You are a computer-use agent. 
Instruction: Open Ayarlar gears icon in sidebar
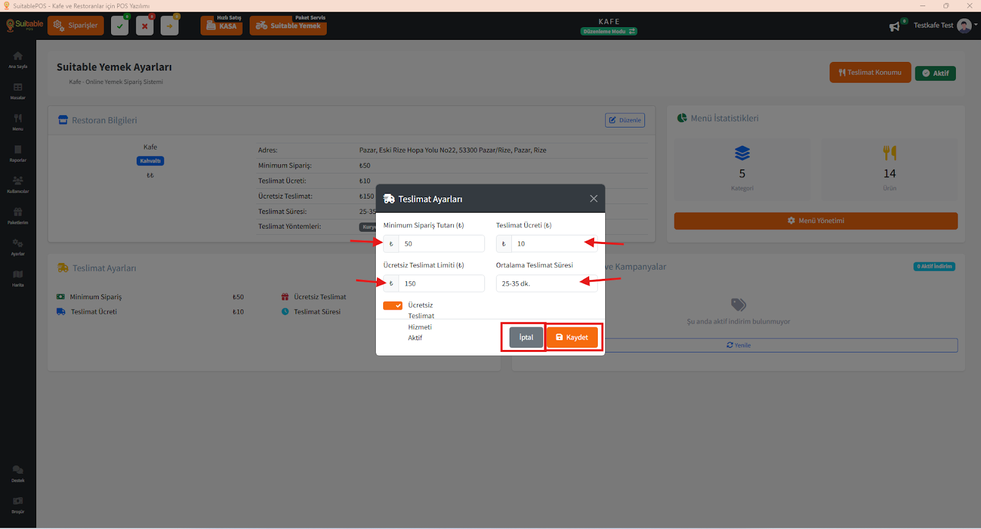point(18,243)
